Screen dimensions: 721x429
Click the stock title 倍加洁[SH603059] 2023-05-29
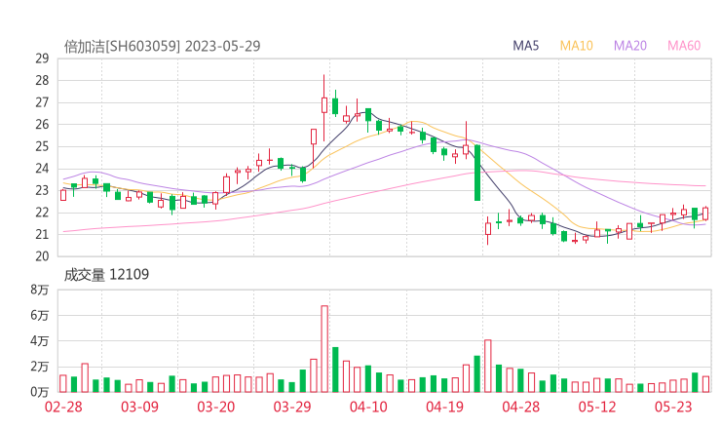[163, 46]
